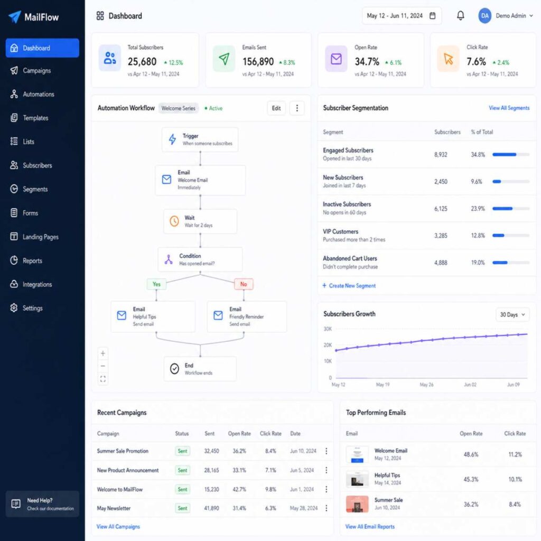Click the MailFlow paper plane logo
This screenshot has width=541, height=541.
pos(14,16)
